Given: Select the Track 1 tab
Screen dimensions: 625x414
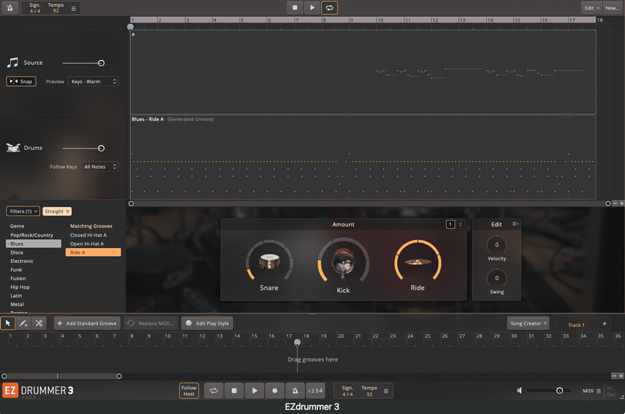Looking at the screenshot, I should (576, 325).
